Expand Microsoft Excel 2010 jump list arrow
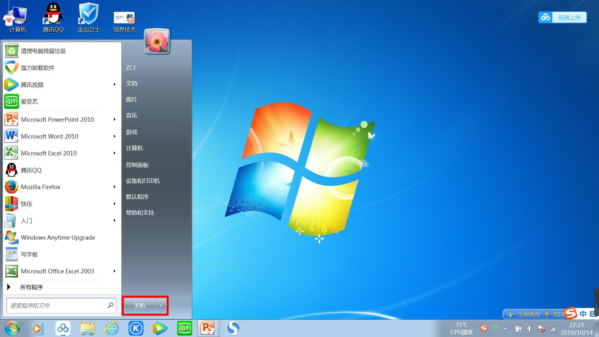The height and width of the screenshot is (337, 599). [115, 153]
